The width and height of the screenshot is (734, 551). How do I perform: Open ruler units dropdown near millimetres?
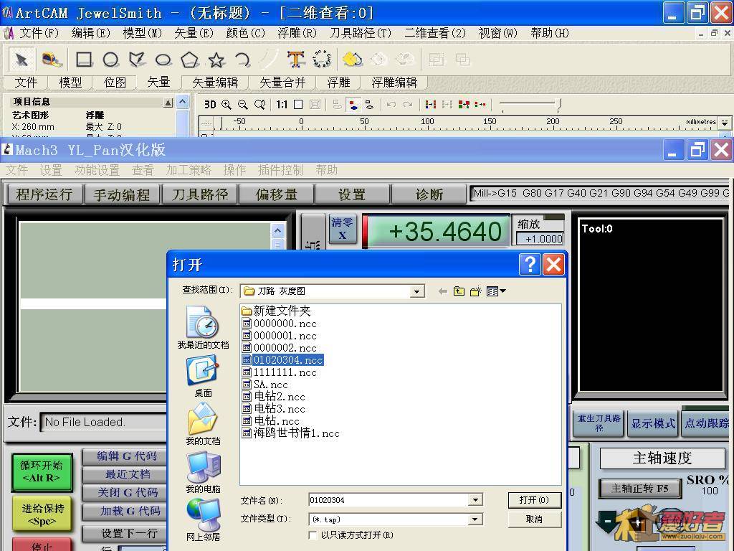(725, 122)
